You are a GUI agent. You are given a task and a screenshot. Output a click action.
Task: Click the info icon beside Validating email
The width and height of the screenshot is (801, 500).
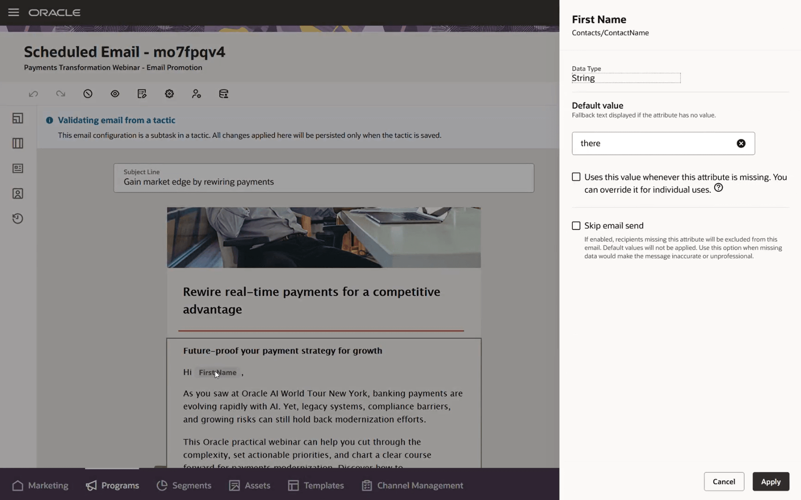49,120
